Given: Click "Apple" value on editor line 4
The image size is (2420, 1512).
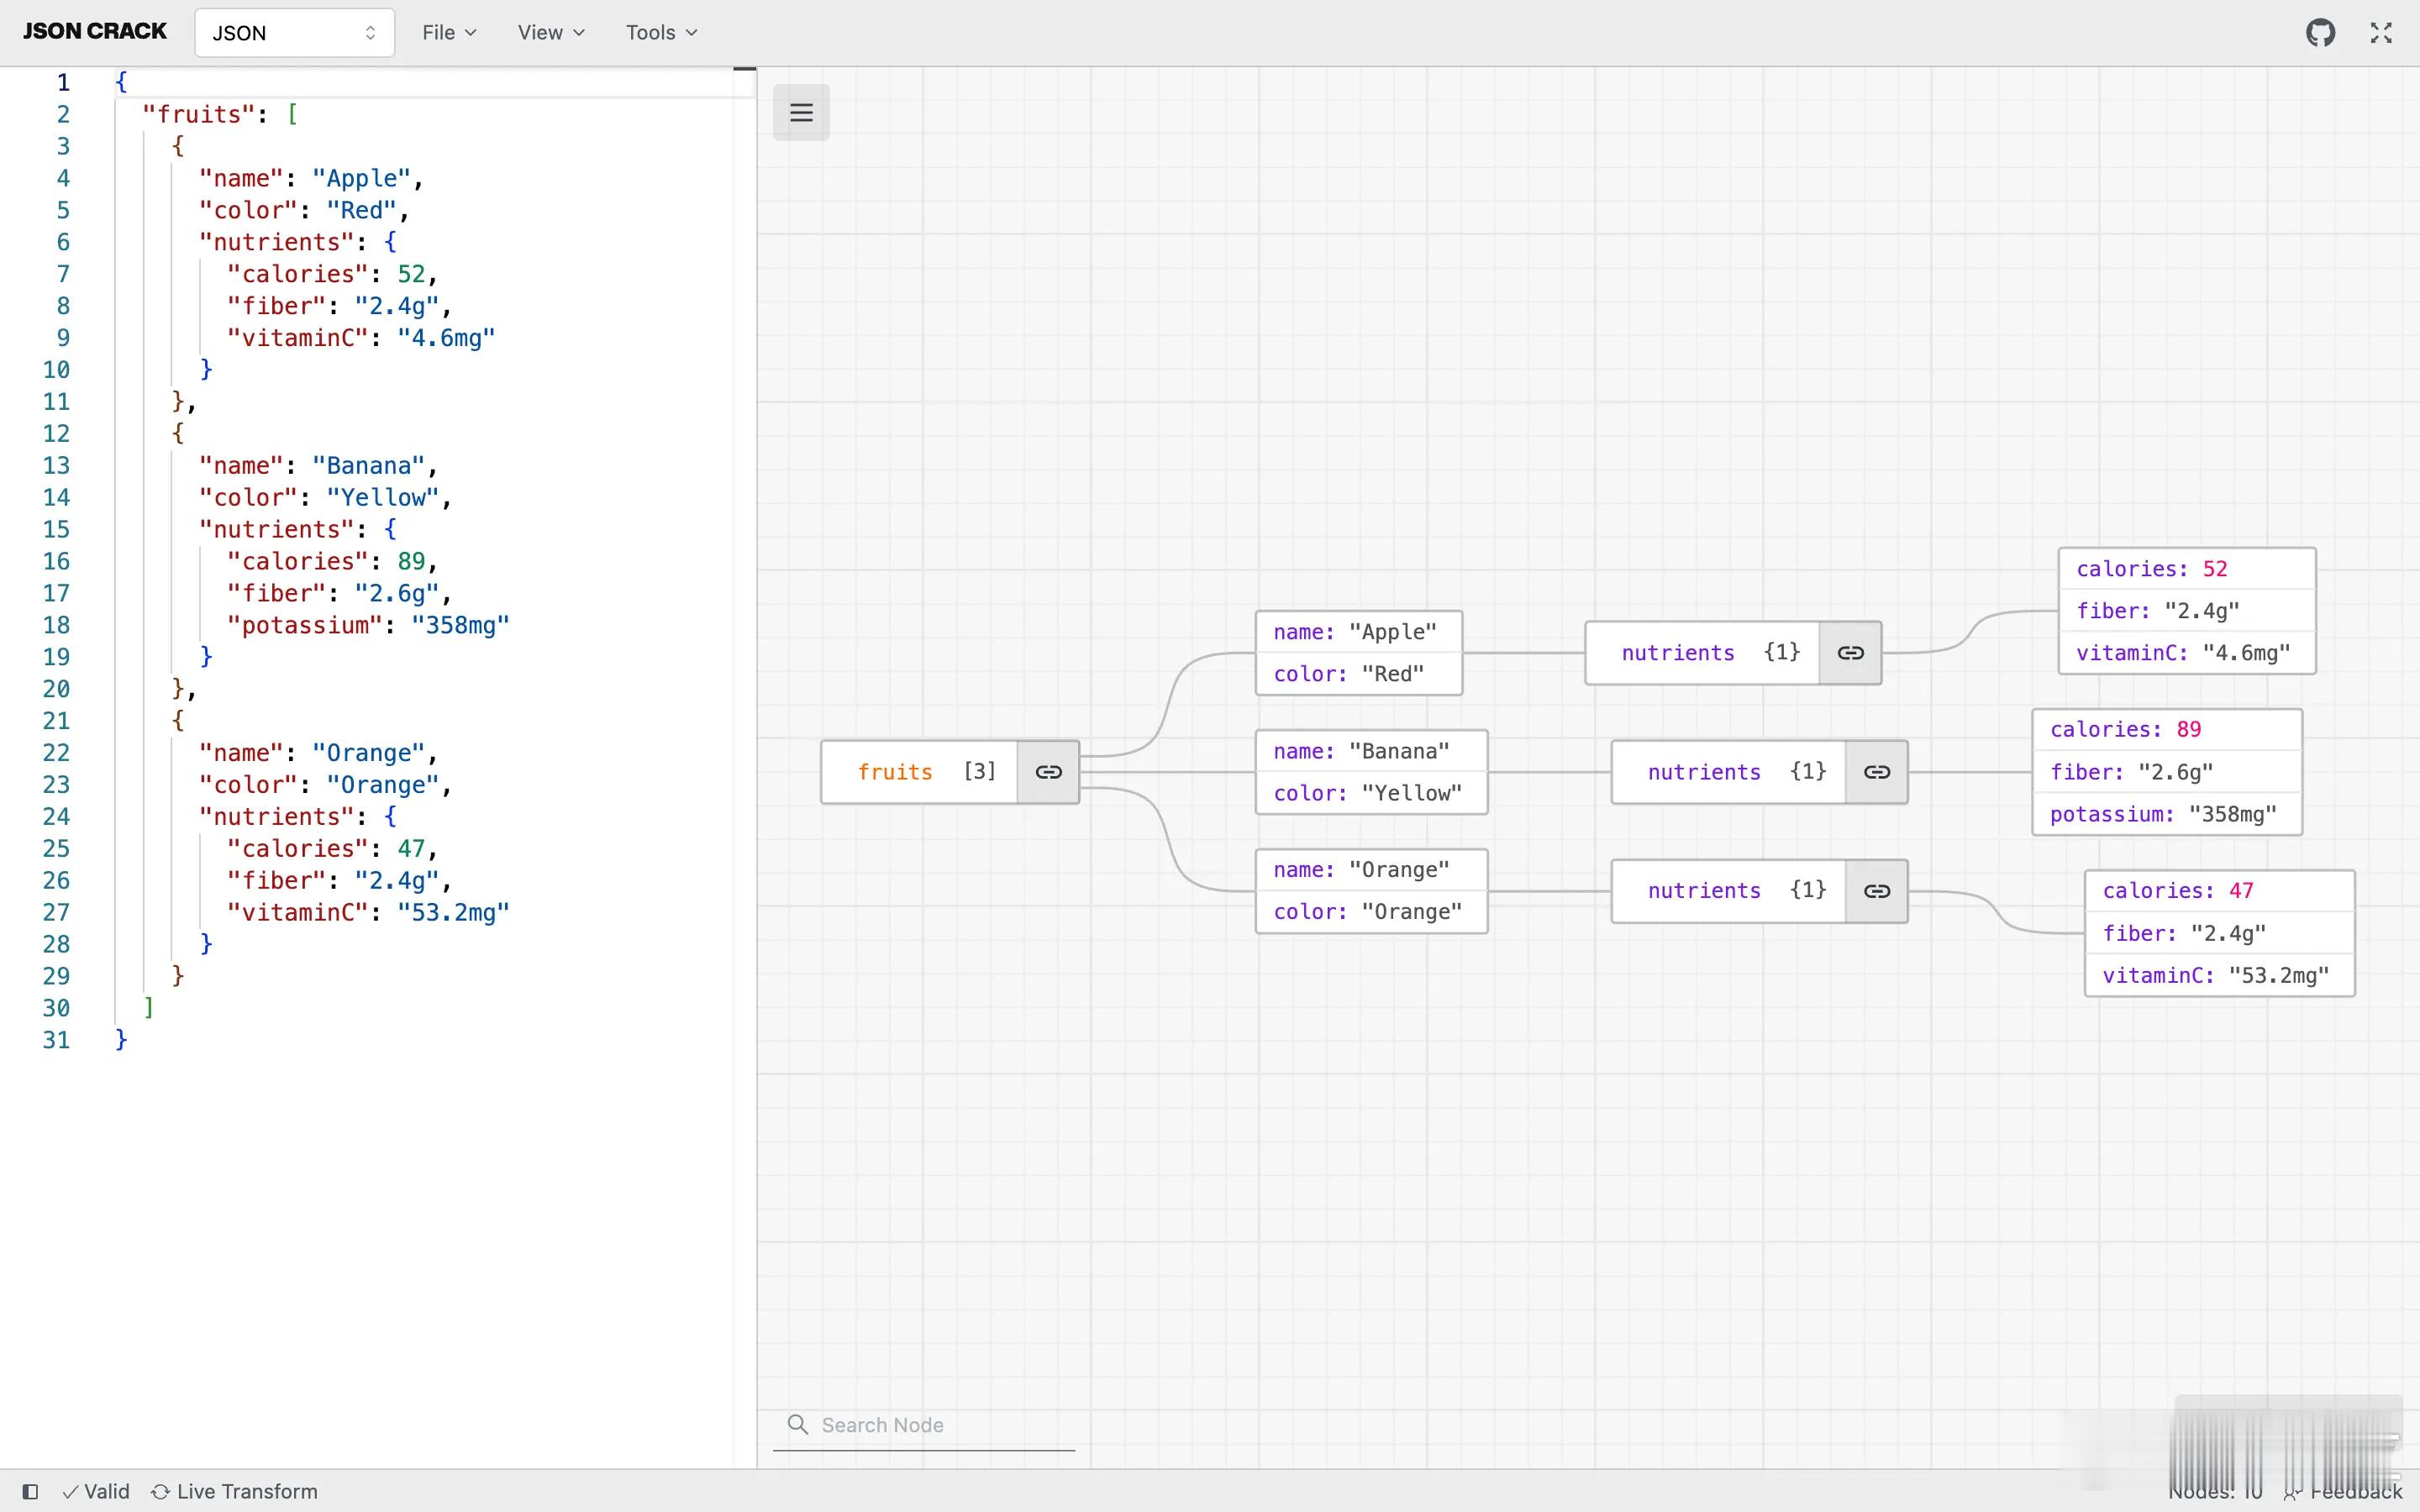Looking at the screenshot, I should click(x=361, y=179).
